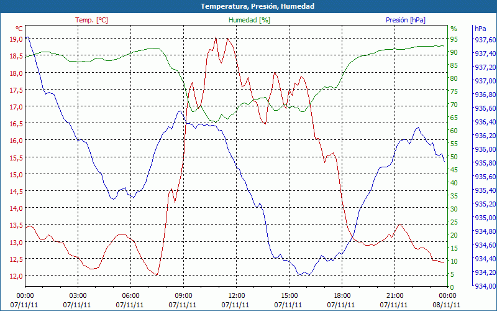Click the 21:00 time axis label
Image resolution: width=497 pixels, height=311 pixels.
tap(395, 296)
